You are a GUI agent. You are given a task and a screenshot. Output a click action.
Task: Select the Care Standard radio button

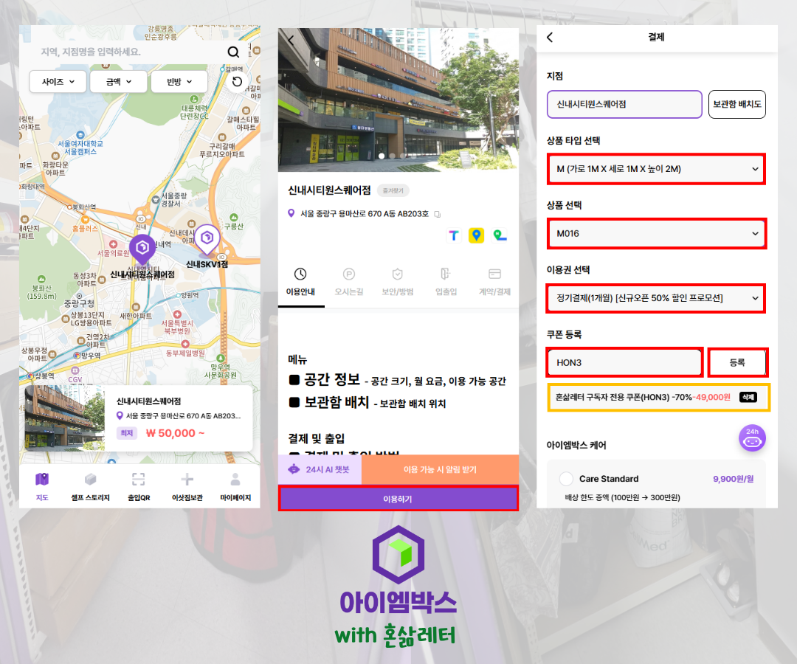566,479
